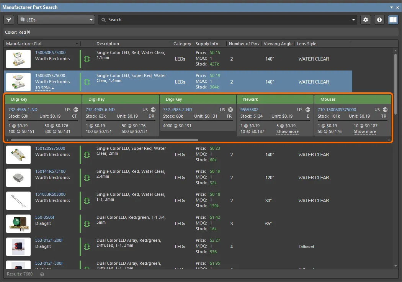Click component model icon for 550-3505F

pyautogui.click(x=87, y=224)
